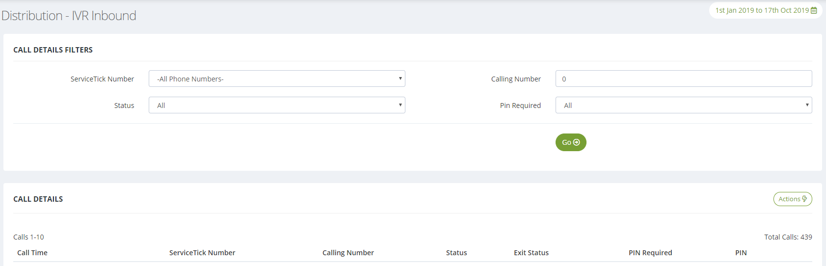
Task: Click the Calling Number table column header
Action: coord(348,253)
